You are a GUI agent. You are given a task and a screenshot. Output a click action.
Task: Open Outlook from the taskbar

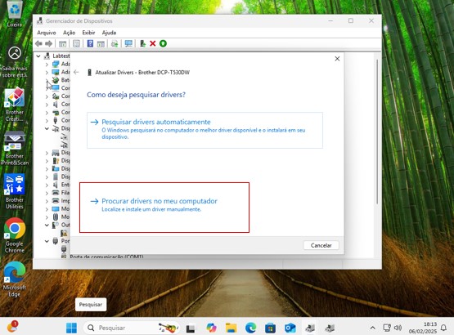click(x=290, y=328)
